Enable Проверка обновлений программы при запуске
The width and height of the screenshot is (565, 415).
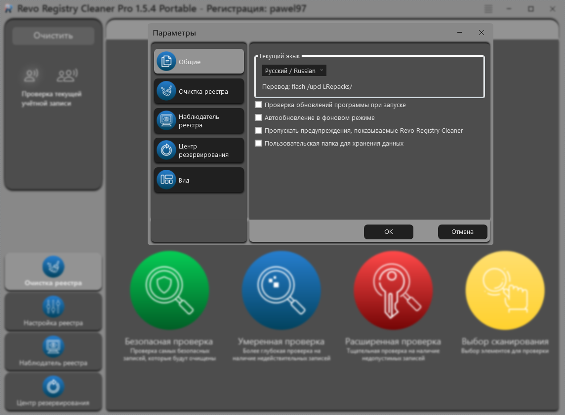pyautogui.click(x=258, y=105)
